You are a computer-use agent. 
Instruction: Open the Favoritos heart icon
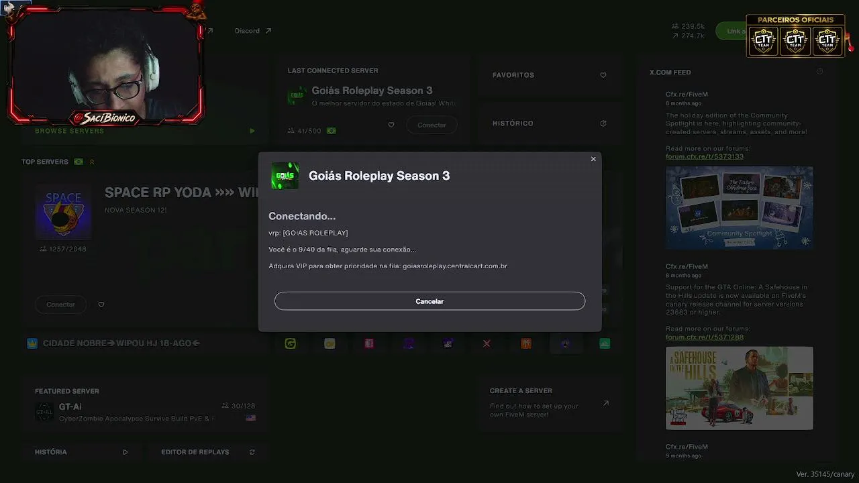point(603,75)
